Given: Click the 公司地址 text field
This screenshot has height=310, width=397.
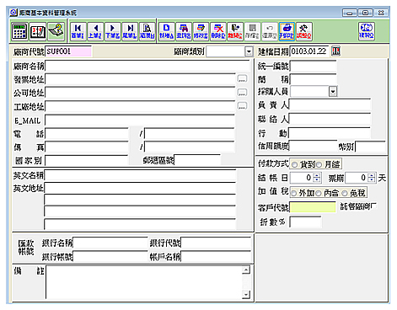Looking at the screenshot, I should coord(140,93).
